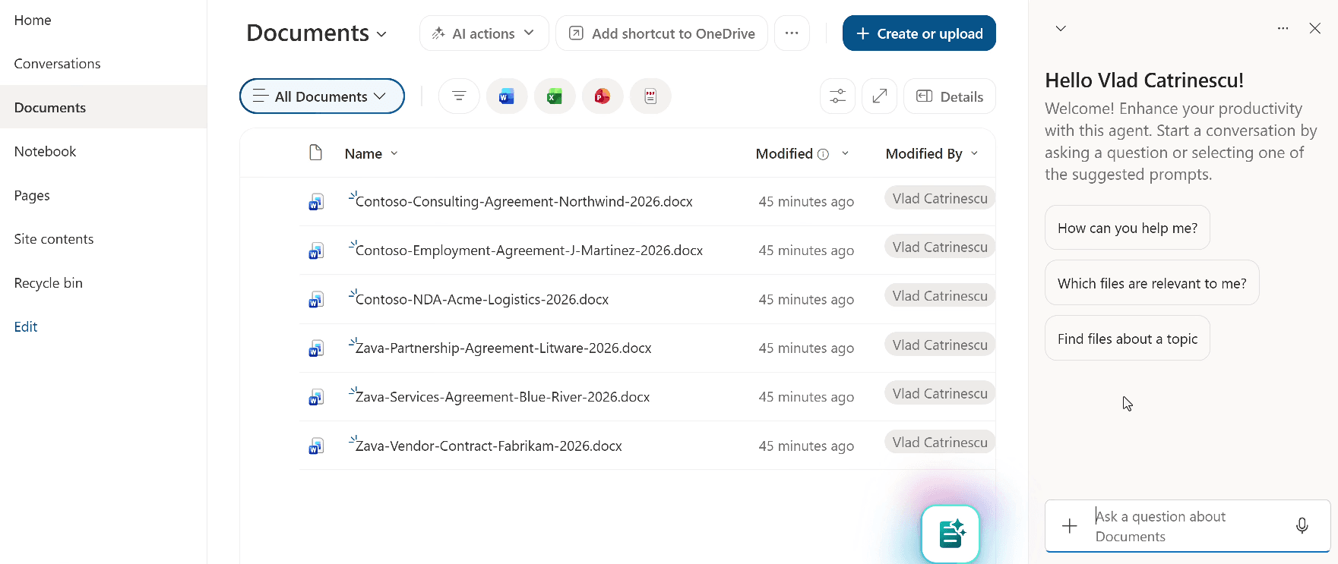The height and width of the screenshot is (564, 1338).
Task: Open Contoso-Consulting-Agreement-Northwind-2026.docx
Action: (x=524, y=202)
